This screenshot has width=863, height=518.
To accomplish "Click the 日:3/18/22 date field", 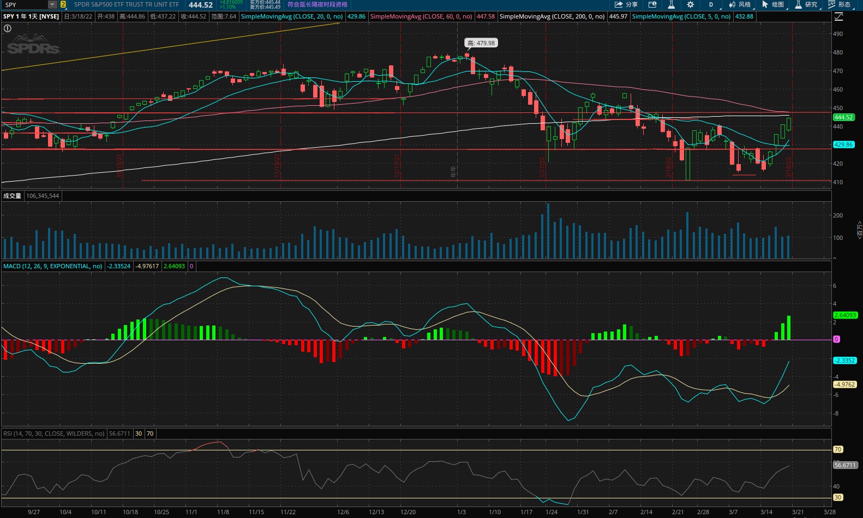I will tap(78, 16).
